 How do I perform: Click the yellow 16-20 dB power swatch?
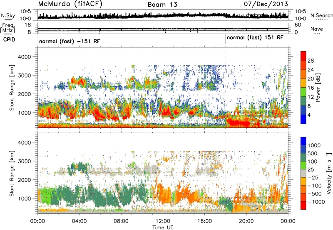pos(303,83)
